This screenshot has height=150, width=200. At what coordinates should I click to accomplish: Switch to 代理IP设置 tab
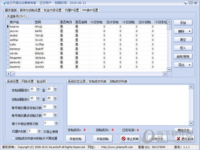point(72,10)
